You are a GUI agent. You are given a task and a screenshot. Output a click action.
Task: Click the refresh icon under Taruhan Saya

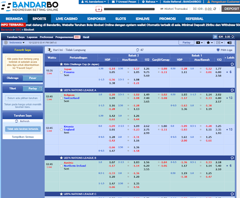(16, 121)
